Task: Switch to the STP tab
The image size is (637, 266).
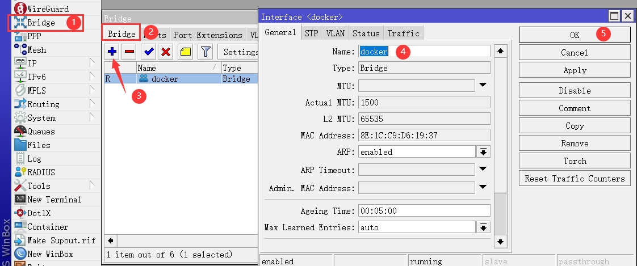Action: tap(311, 33)
